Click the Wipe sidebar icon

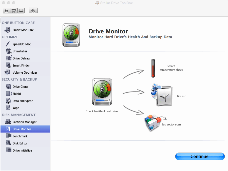pyautogui.click(x=8, y=108)
